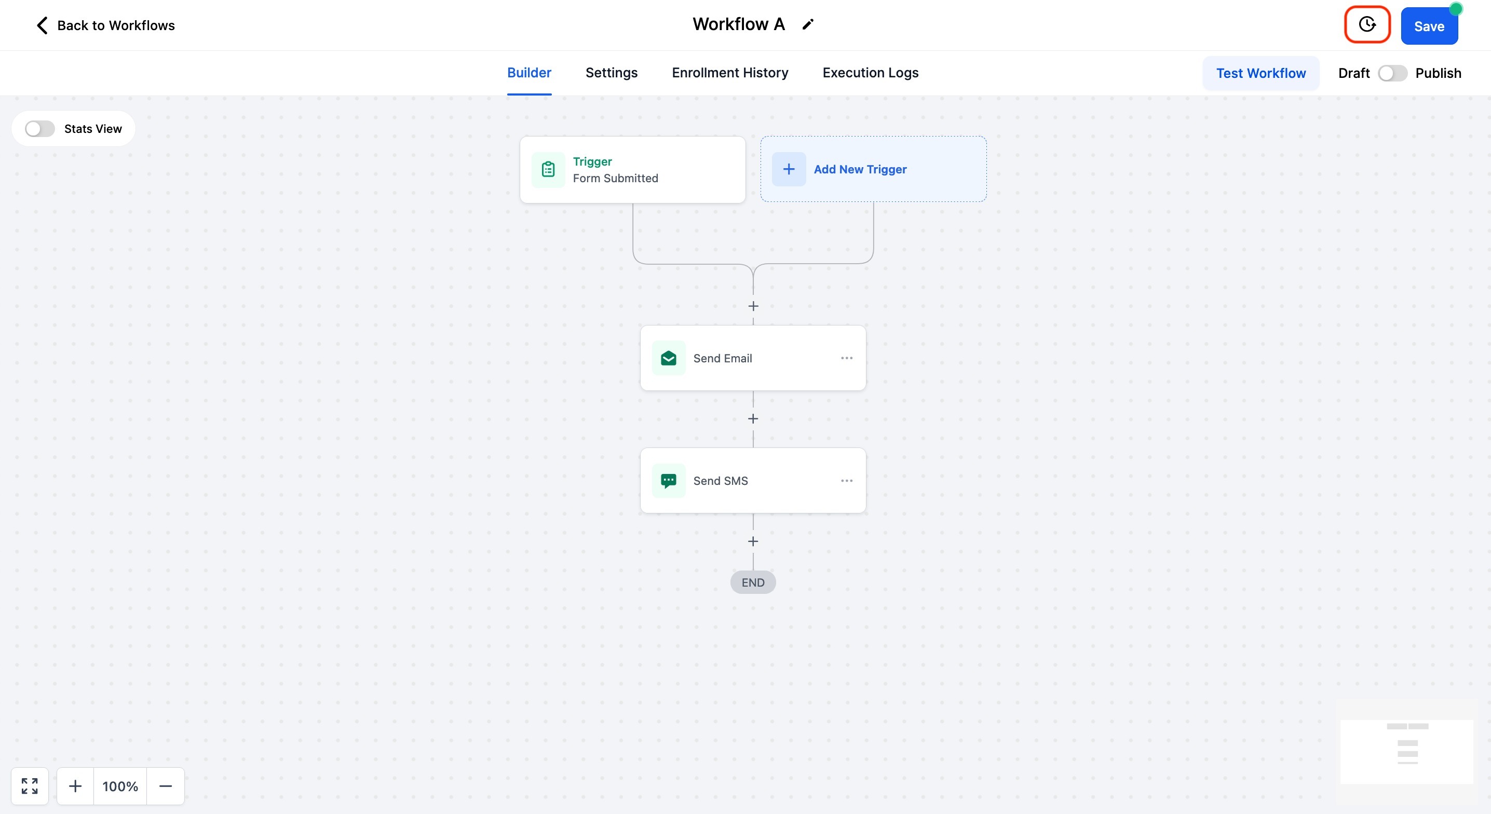The height and width of the screenshot is (814, 1491).
Task: Click pencil icon to rename Workflow A
Action: click(x=807, y=24)
